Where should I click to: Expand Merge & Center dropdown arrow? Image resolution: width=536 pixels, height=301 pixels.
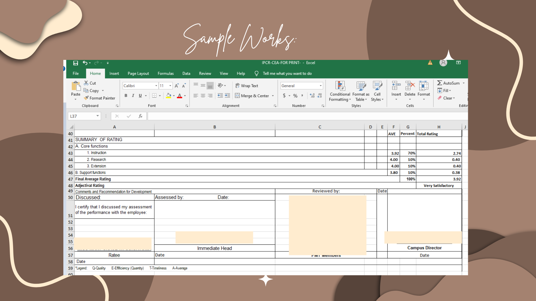tap(273, 96)
